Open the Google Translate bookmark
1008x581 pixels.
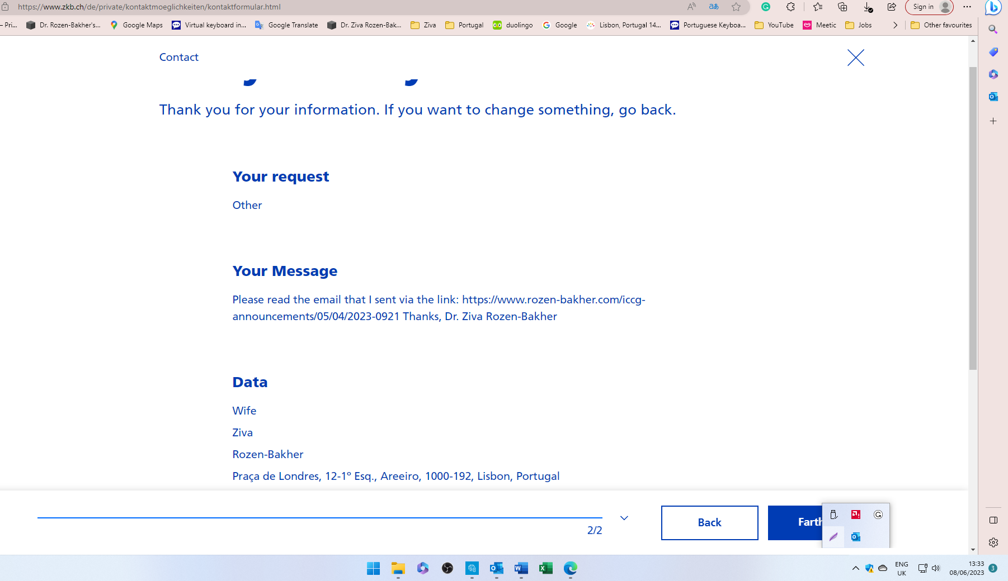click(286, 25)
